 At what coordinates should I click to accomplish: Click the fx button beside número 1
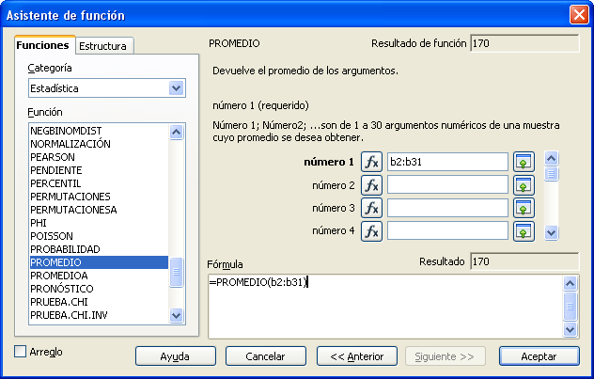pyautogui.click(x=372, y=162)
